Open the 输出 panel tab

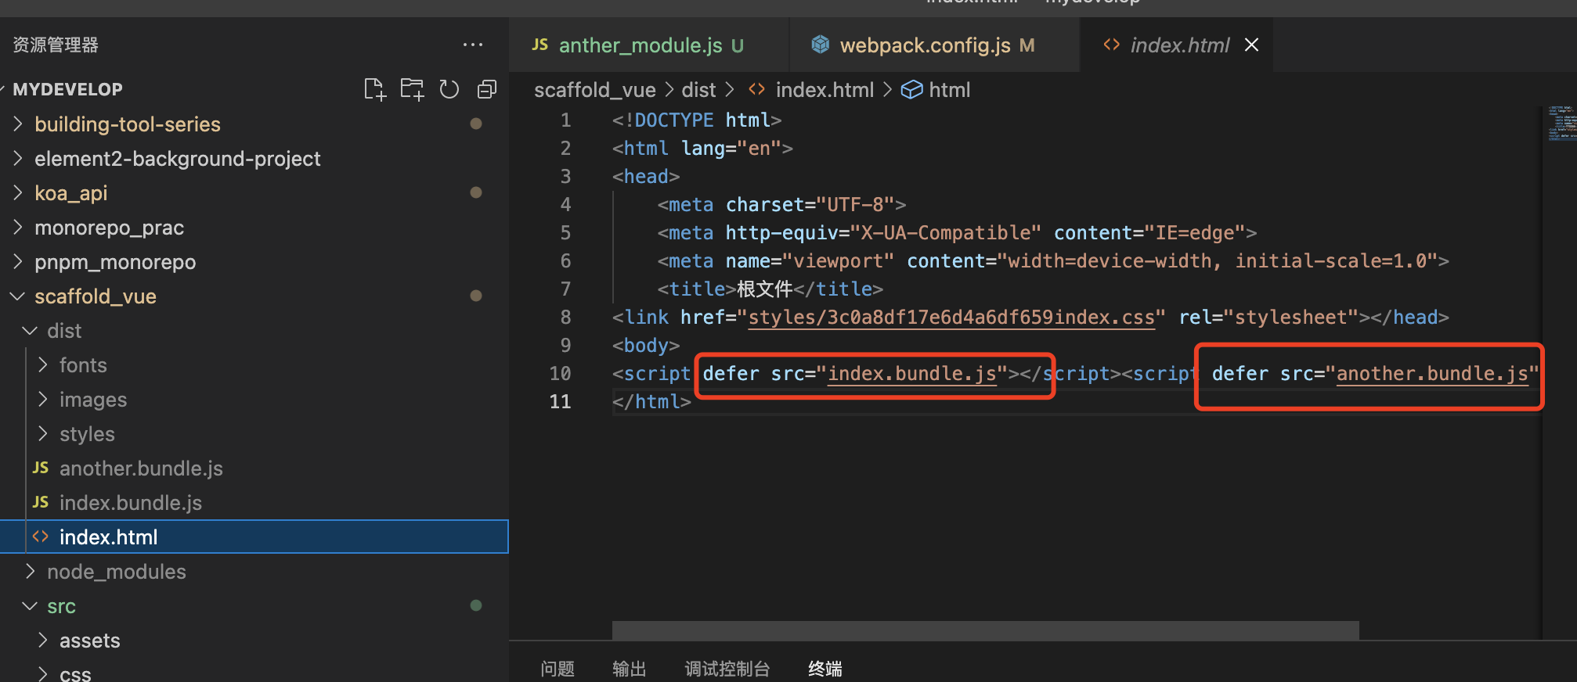click(629, 669)
